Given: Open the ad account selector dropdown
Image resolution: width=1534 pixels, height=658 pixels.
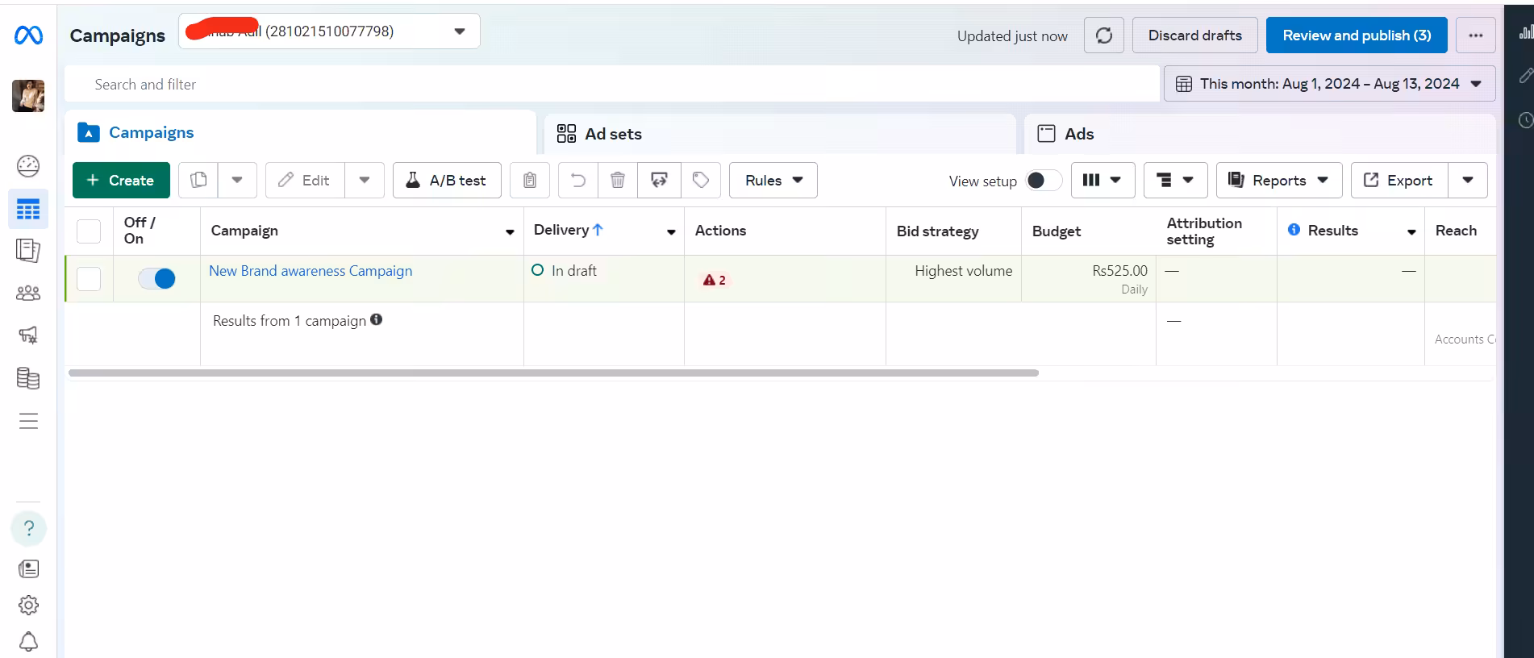Looking at the screenshot, I should click(329, 31).
